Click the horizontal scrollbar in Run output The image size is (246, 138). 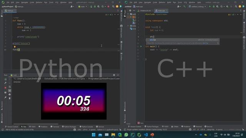tap(36, 124)
